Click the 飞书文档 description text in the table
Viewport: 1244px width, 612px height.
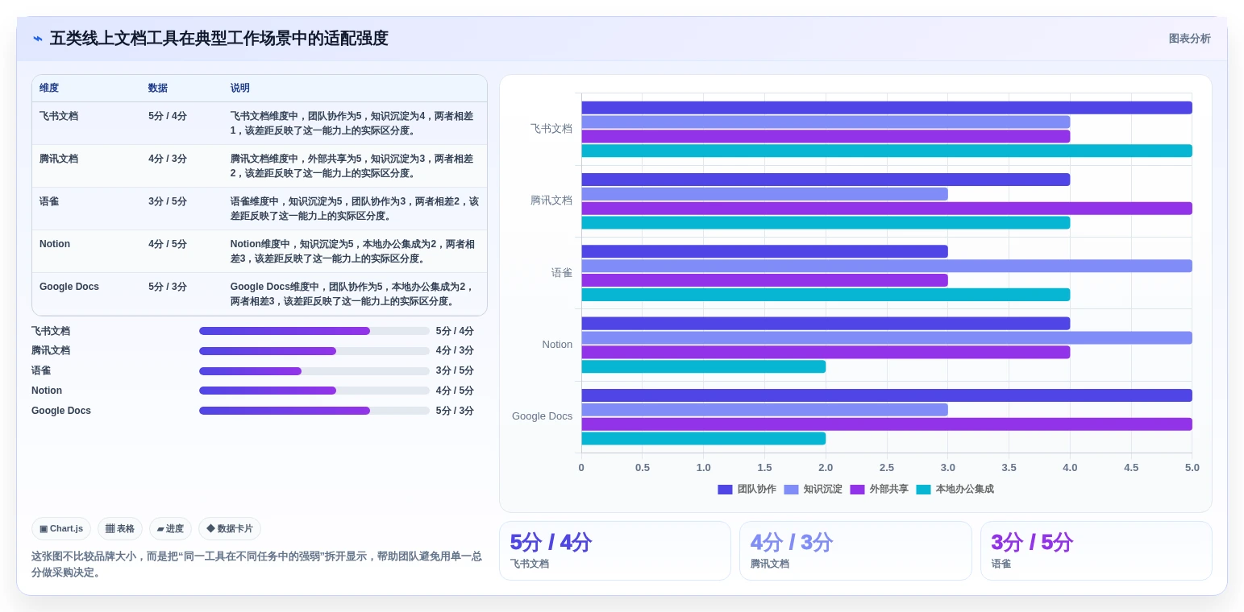[x=352, y=123]
